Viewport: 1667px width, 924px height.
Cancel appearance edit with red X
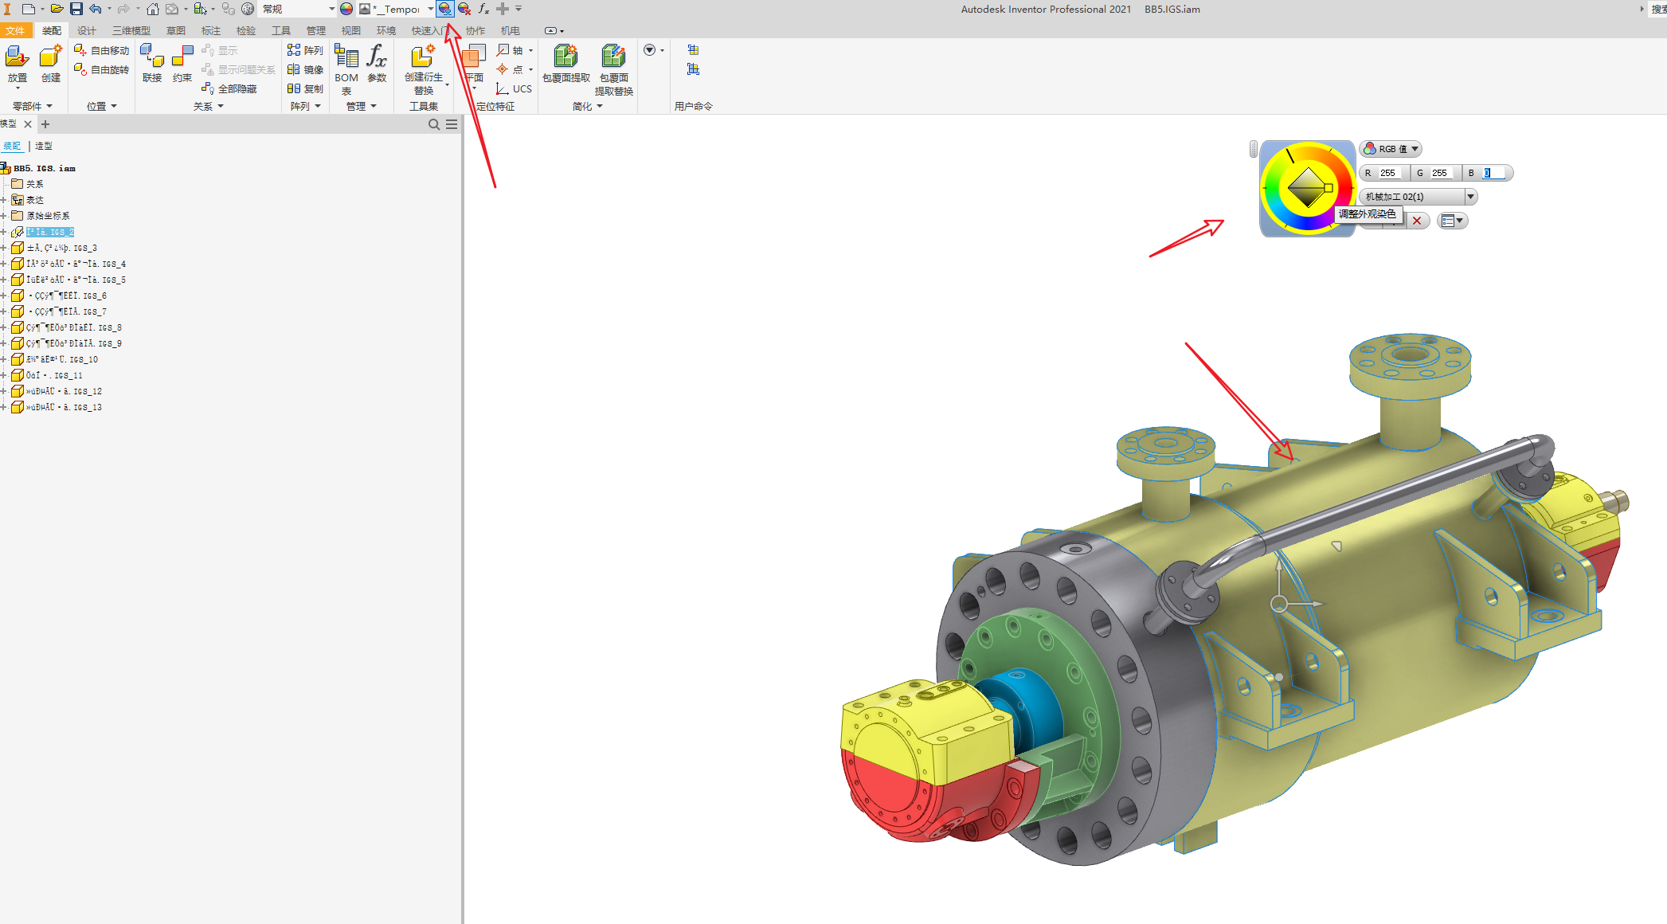1417,221
